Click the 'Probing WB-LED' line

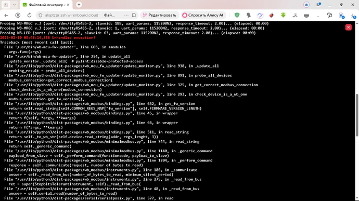pos(128,33)
